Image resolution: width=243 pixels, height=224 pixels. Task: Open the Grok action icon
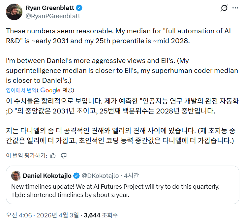point(224,8)
